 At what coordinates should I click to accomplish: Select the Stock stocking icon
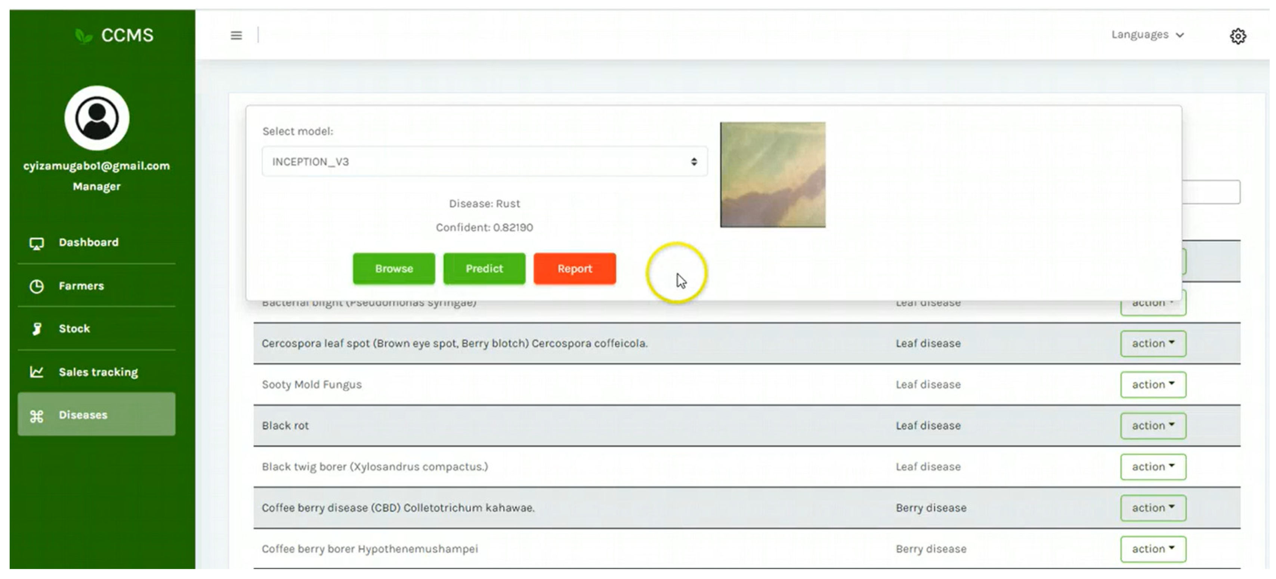(x=37, y=328)
